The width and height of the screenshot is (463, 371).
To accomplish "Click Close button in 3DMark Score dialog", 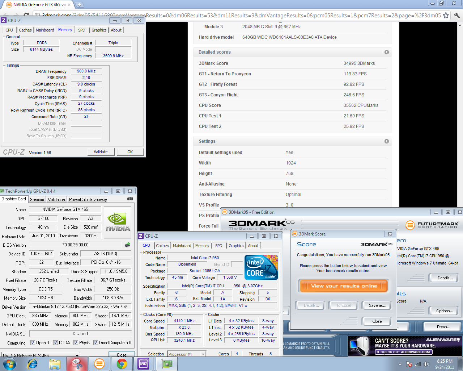I will [x=377, y=321].
